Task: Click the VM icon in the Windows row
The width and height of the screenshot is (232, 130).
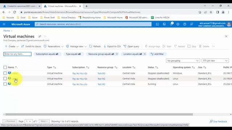Action: [x=10, y=73]
